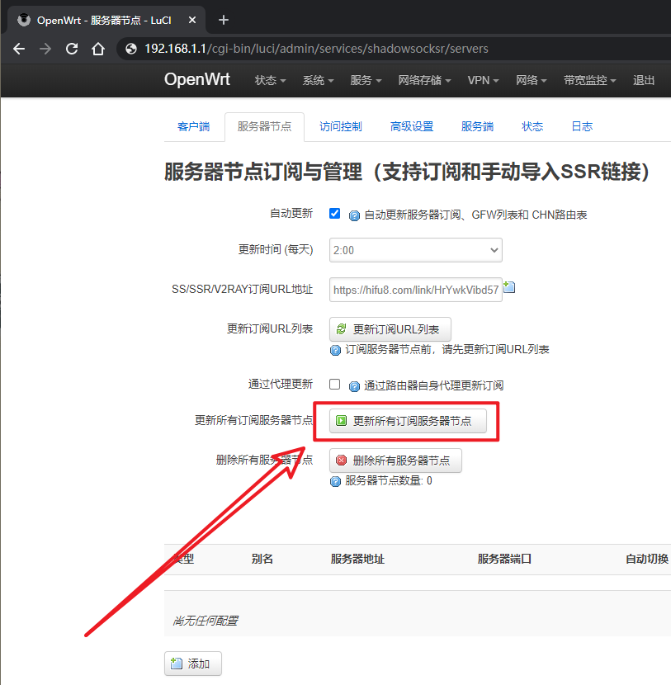Expand the 状态 top navigation menu
This screenshot has width=671, height=685.
point(271,80)
